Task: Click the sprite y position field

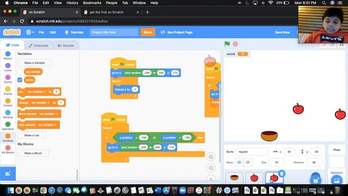Action: point(316,151)
